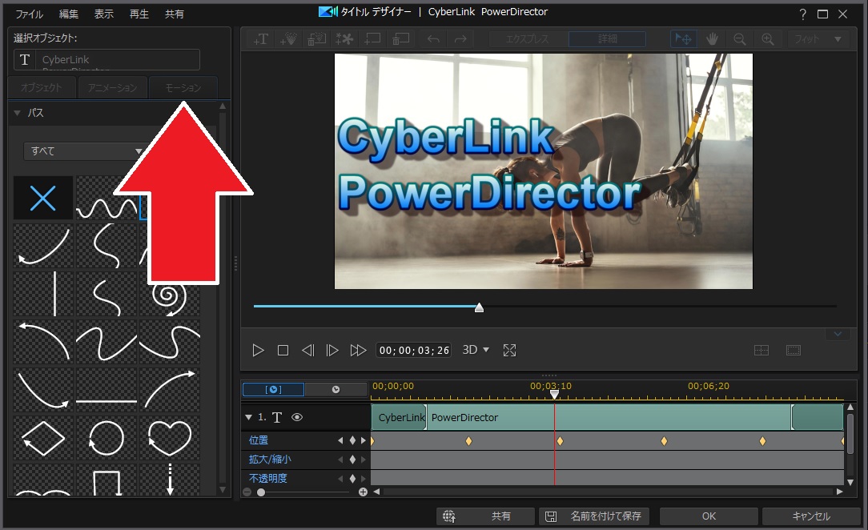The width and height of the screenshot is (868, 530).
Task: Click the redo arrow icon
Action: tap(460, 39)
